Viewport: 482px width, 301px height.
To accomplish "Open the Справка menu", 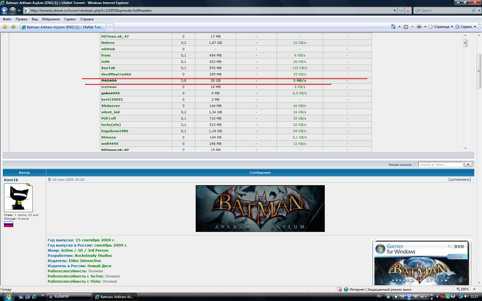I will (x=87, y=19).
